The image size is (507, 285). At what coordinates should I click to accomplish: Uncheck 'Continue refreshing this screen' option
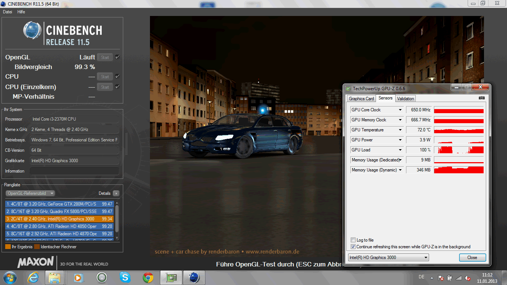(x=353, y=247)
